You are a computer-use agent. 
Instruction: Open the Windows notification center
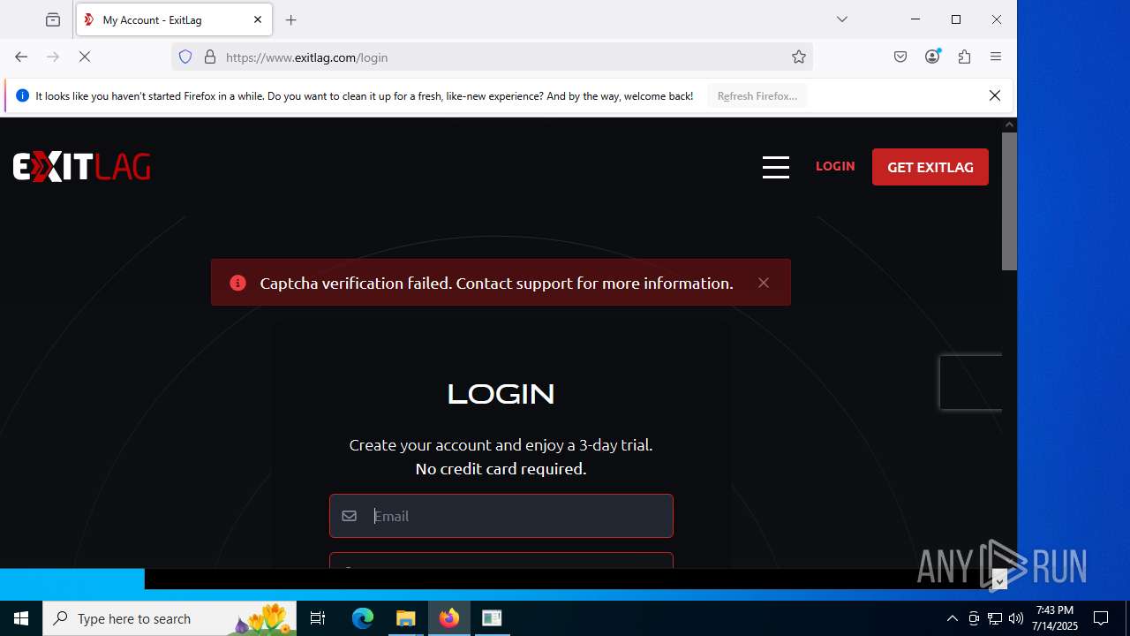coord(1101,618)
